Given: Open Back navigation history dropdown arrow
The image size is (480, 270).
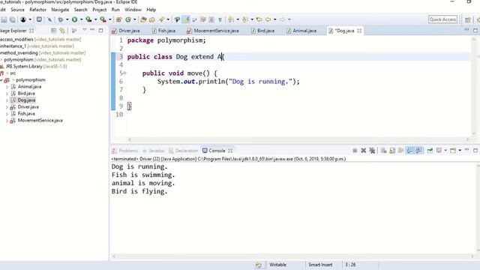Looking at the screenshot, I should [x=274, y=19].
